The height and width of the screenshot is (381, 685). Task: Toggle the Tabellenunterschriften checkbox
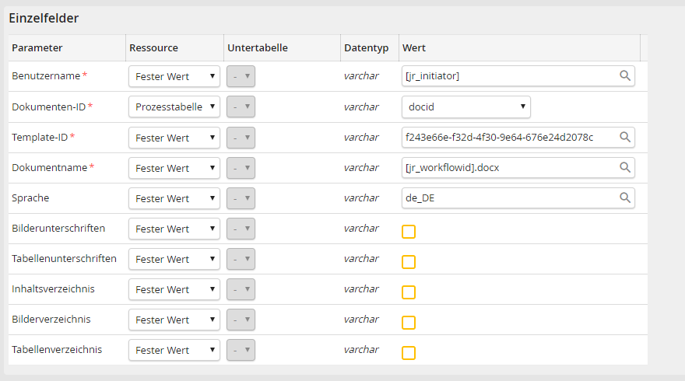[409, 262]
